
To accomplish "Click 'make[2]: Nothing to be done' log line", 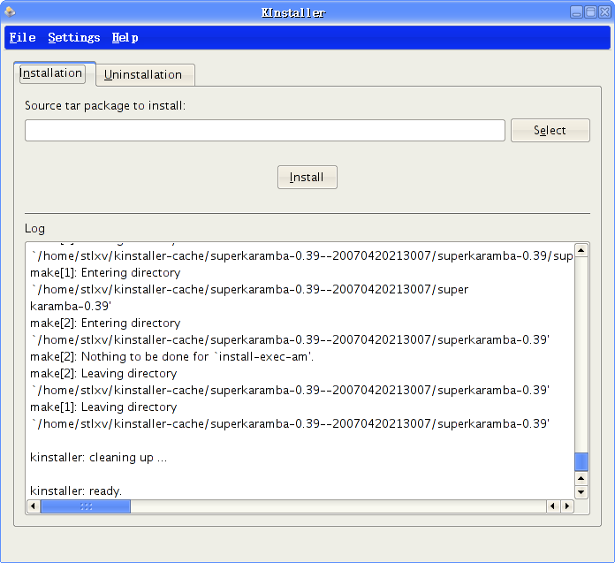I will [x=171, y=356].
